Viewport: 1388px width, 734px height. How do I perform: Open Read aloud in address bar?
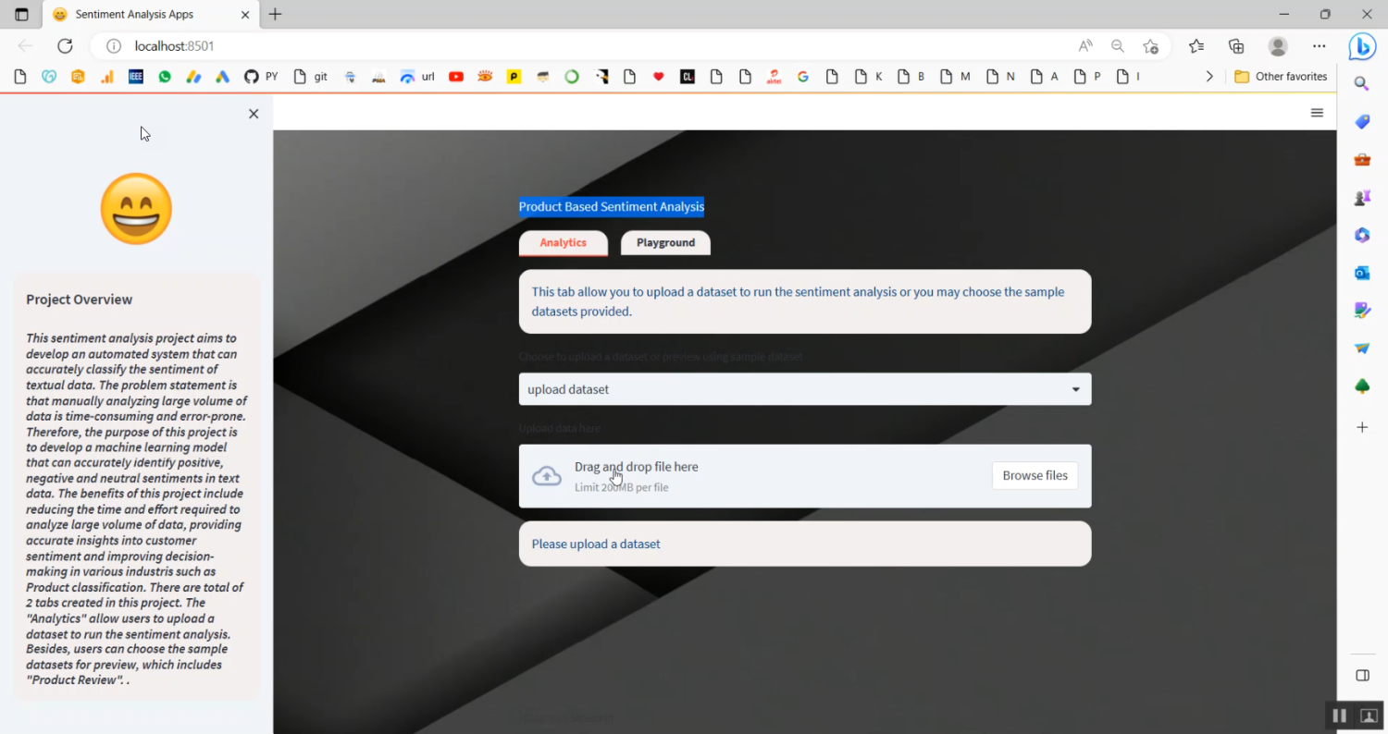(1085, 46)
